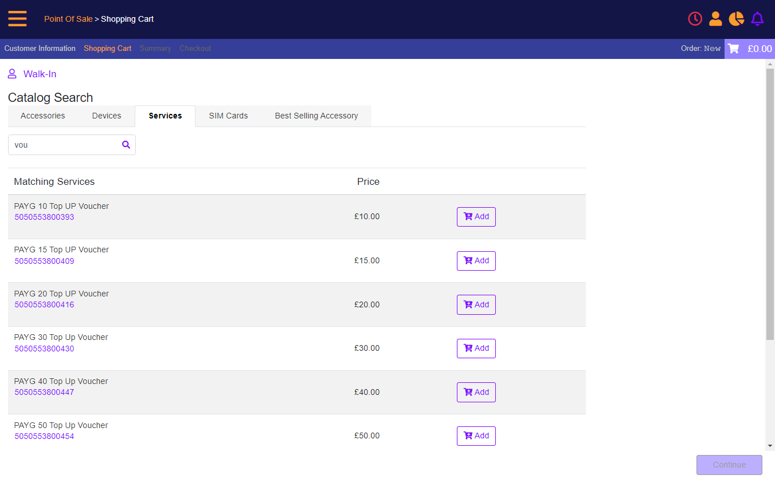
Task: Click the PAYG 40 Top Up Voucher name
Action: pos(61,381)
